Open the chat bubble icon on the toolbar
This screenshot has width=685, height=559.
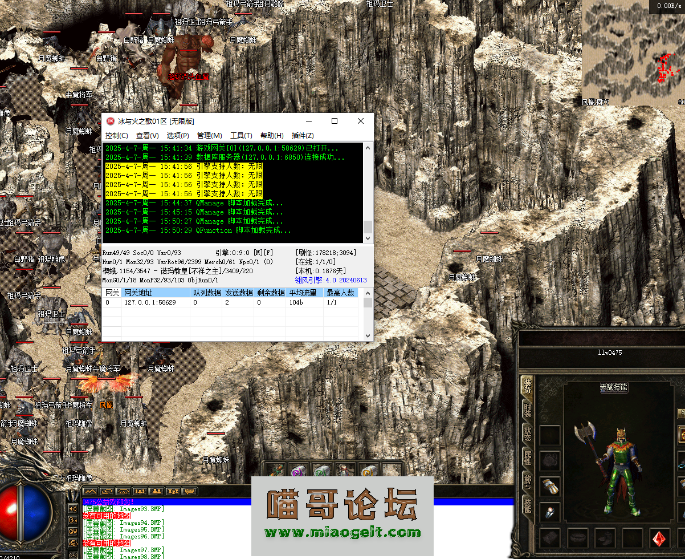(x=189, y=491)
